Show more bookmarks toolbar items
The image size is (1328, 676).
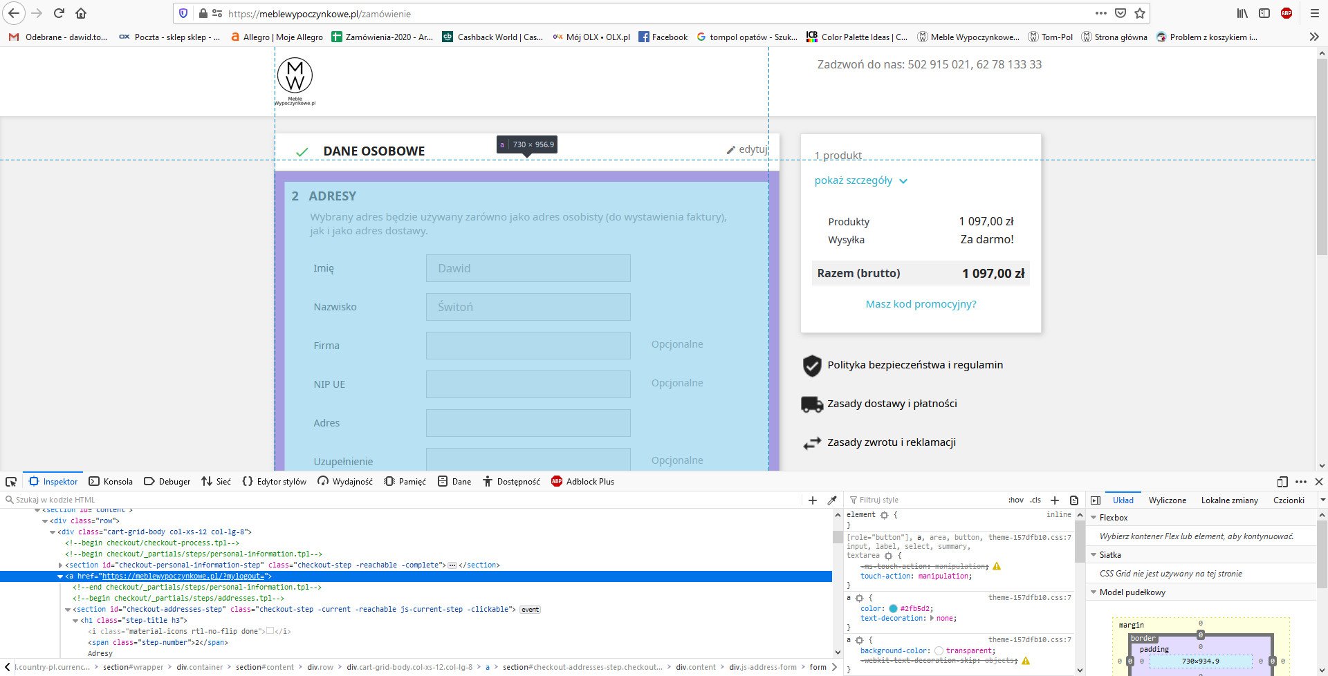tap(1314, 37)
